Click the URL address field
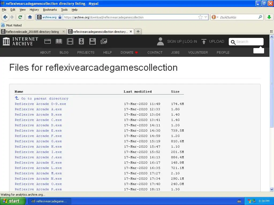 (x=131, y=17)
